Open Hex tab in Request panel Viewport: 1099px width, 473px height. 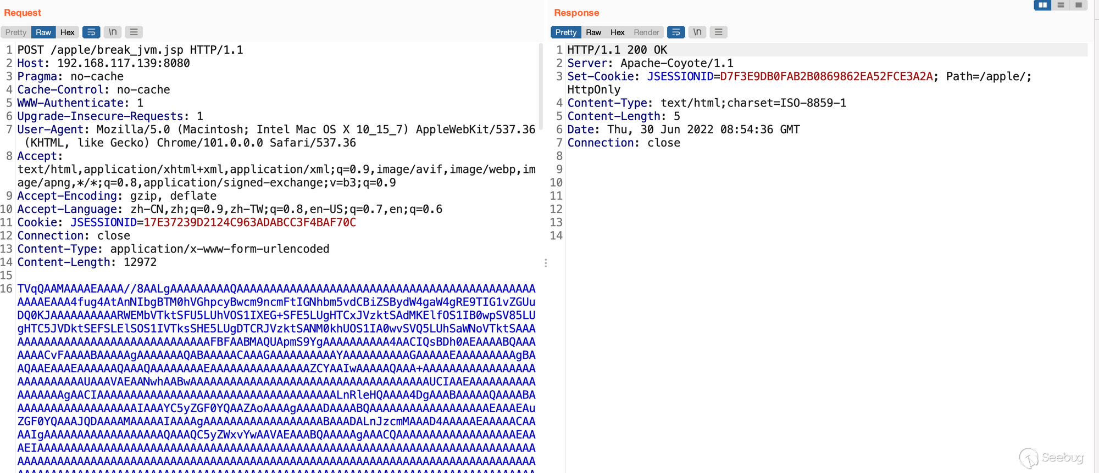coord(68,32)
